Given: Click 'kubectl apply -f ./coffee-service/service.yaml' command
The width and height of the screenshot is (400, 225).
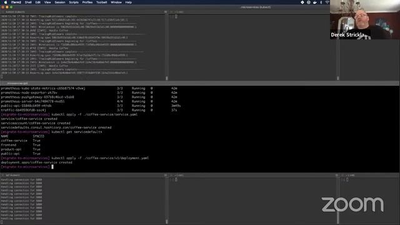Looking at the screenshot, I should 94,114.
